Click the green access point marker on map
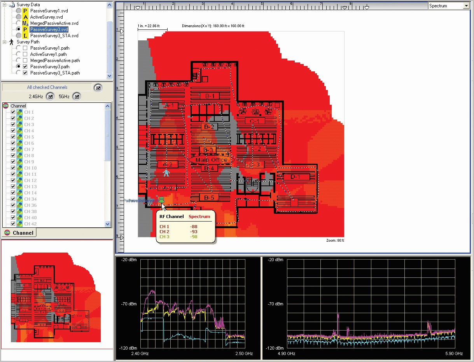This screenshot has height=362, width=474. point(161,200)
